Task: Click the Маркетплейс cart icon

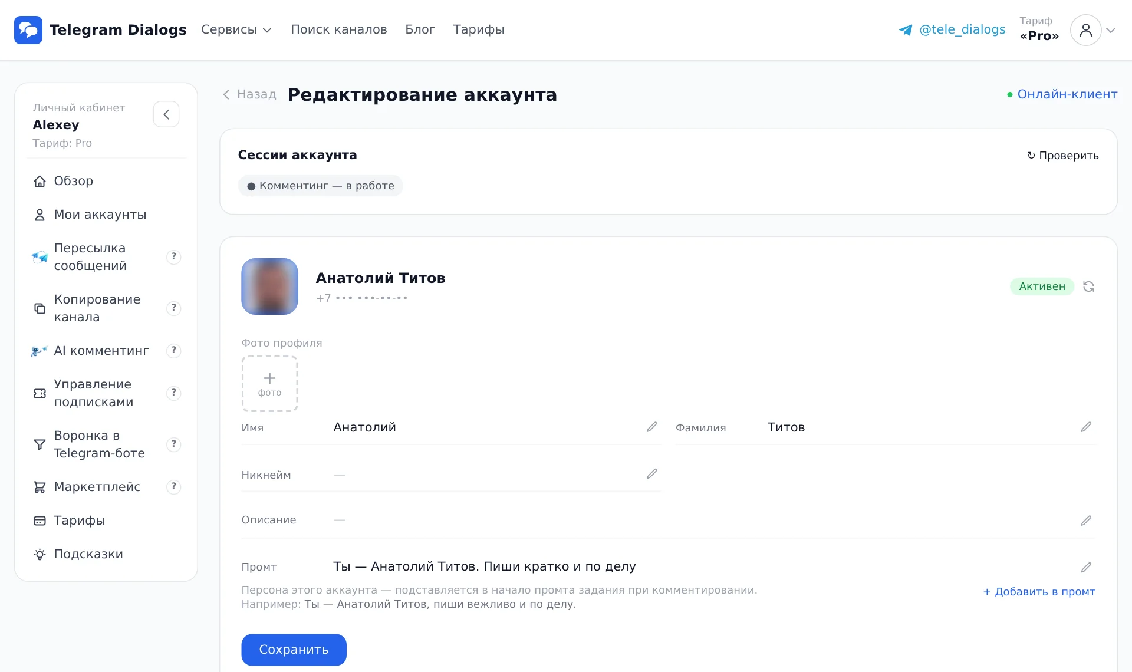Action: coord(40,487)
